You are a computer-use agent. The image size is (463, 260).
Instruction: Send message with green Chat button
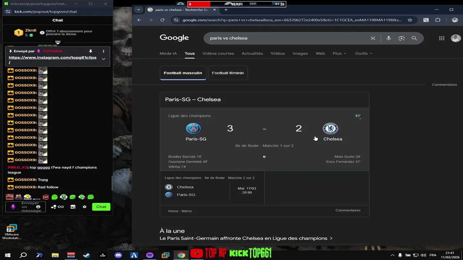101,207
